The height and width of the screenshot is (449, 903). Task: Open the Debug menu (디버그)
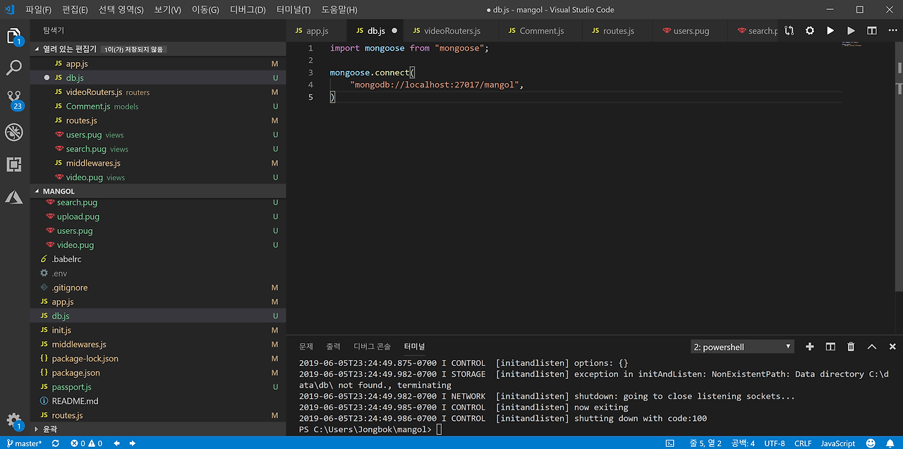[248, 10]
